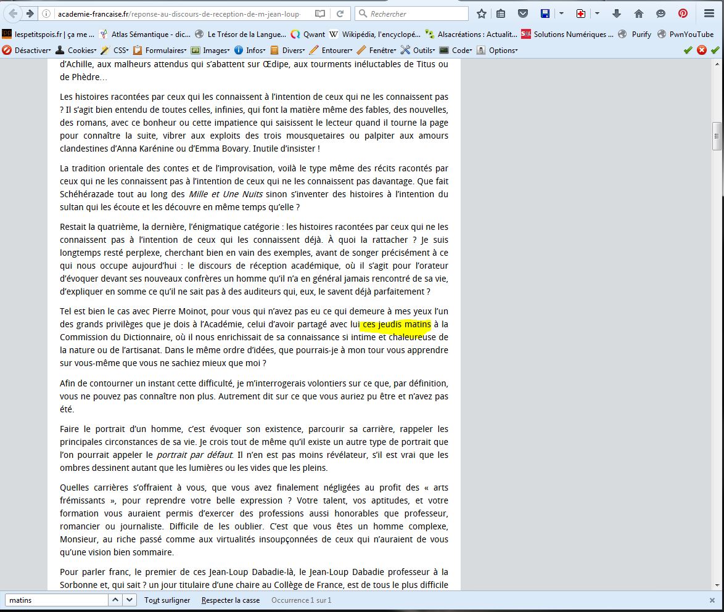
Task: Open the Outils developer menu
Action: coord(418,51)
